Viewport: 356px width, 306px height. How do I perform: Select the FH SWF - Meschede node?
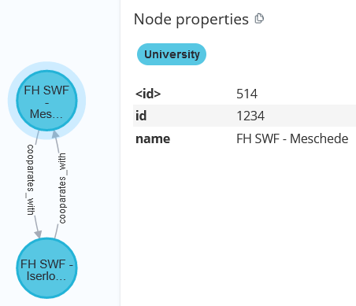[x=46, y=101]
